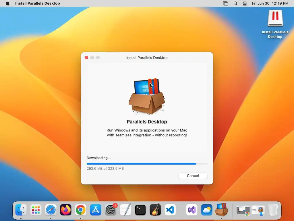The width and height of the screenshot is (294, 221).
Task: Click the "Downloading..." status text
Action: 99,158
